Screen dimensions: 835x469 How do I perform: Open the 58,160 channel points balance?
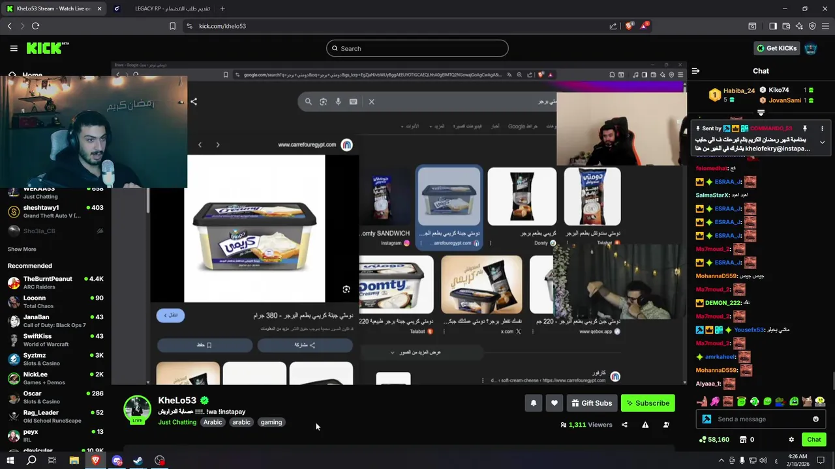[714, 440]
